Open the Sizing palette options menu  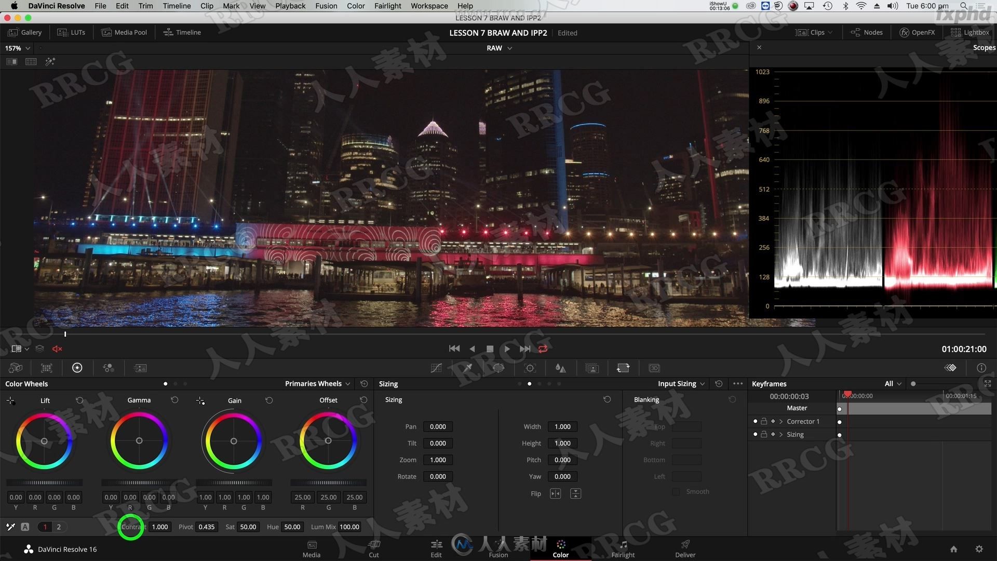pos(738,383)
